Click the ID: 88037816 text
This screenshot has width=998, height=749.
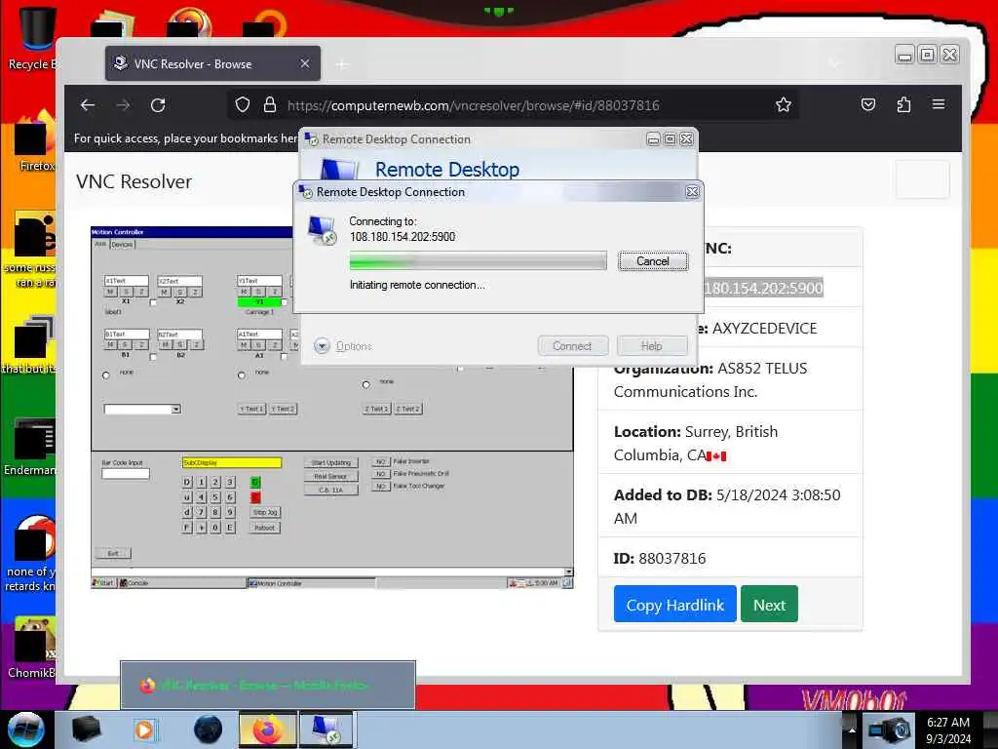pyautogui.click(x=660, y=559)
